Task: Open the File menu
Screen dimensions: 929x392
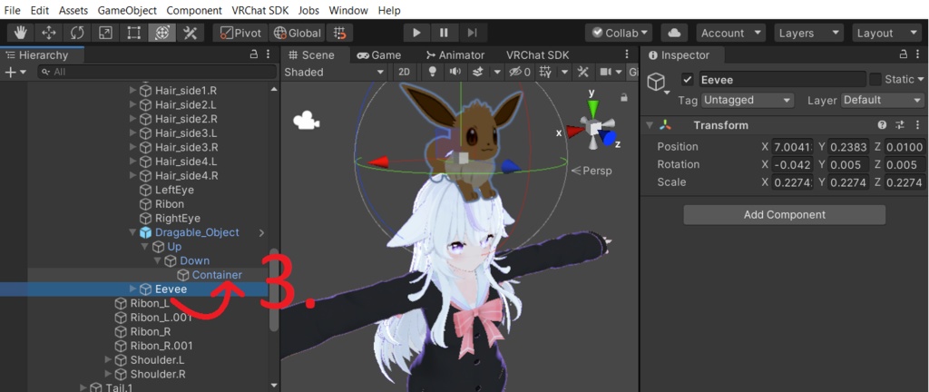Action: pyautogui.click(x=12, y=10)
